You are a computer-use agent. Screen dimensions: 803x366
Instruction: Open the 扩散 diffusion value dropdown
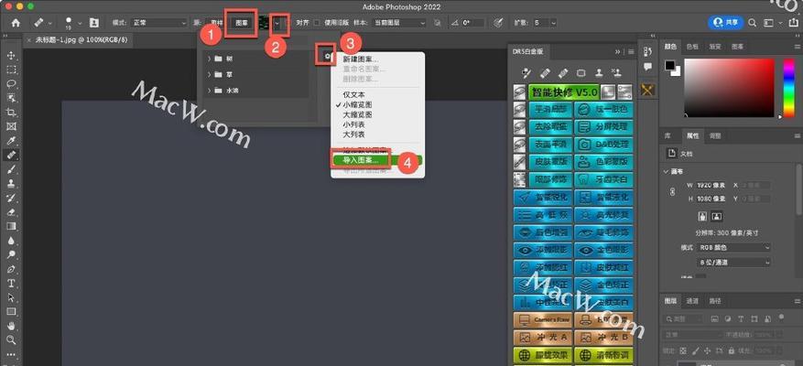553,23
